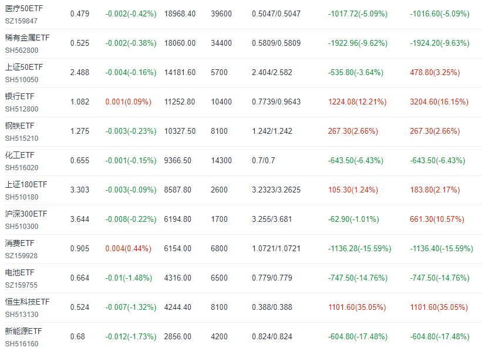Click the loss value -535.80(-3.64%)
Viewport: 482px width, 351px height.
356,73
